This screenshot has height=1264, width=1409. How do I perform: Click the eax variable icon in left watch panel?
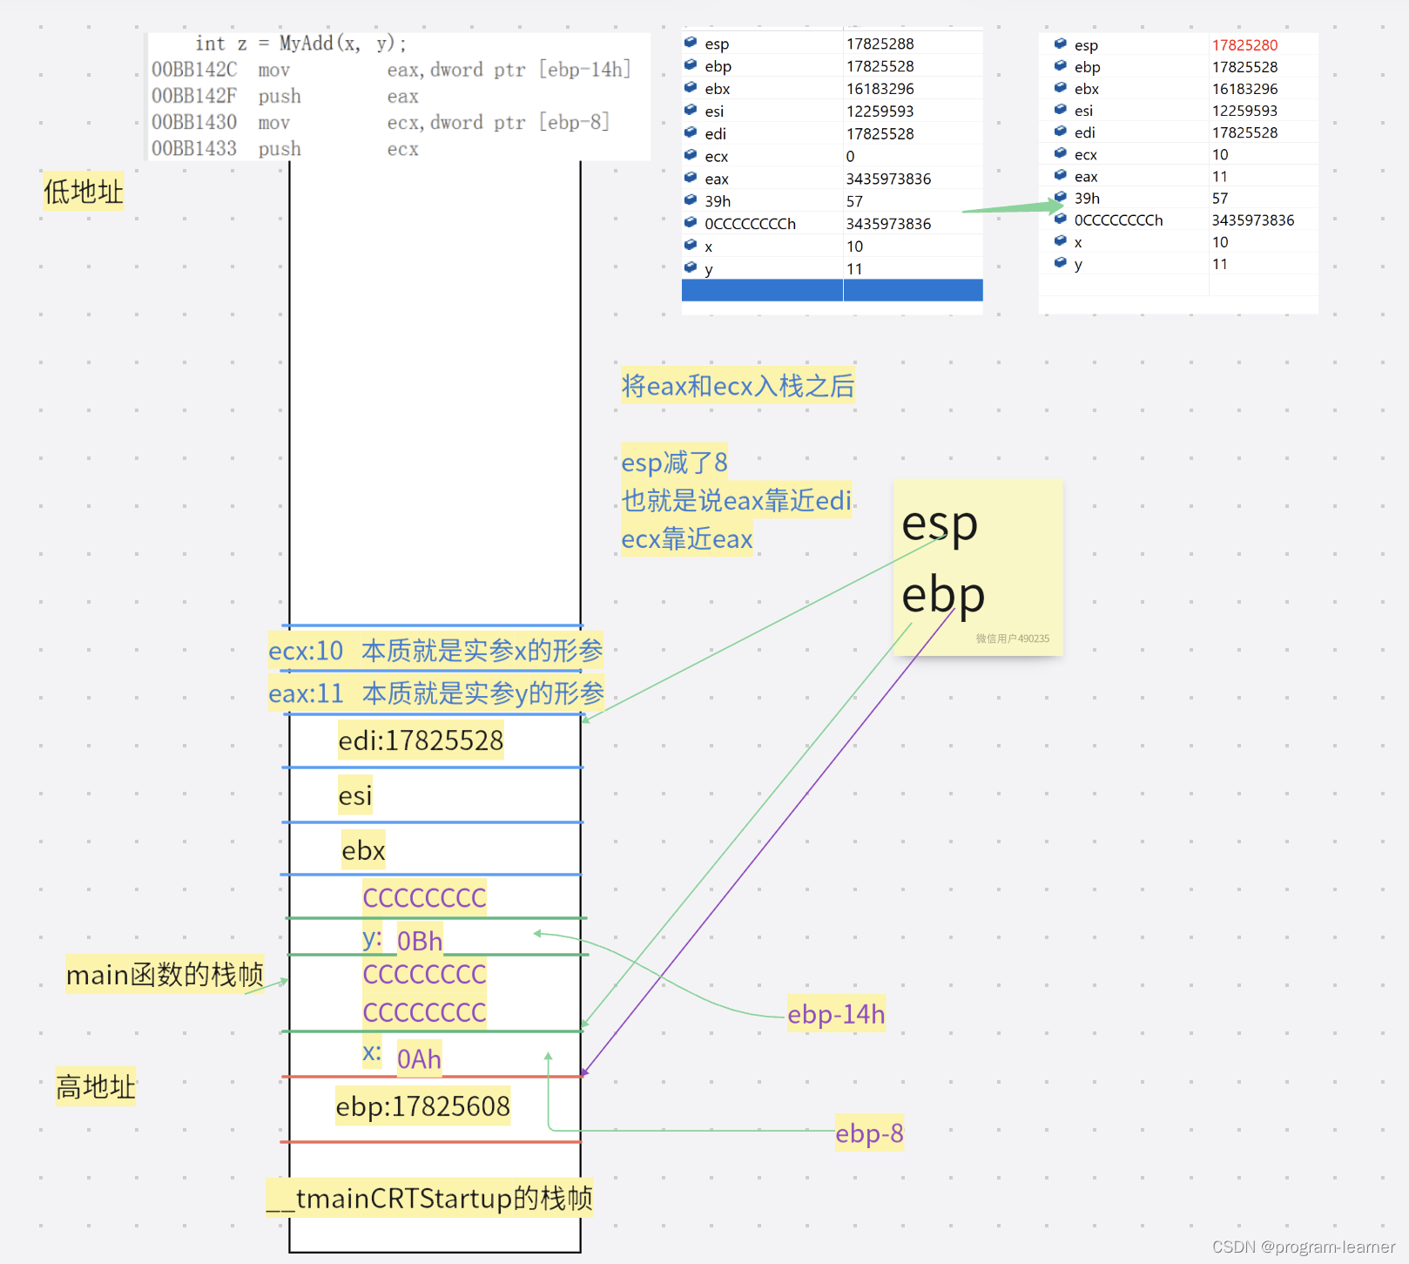pos(691,178)
